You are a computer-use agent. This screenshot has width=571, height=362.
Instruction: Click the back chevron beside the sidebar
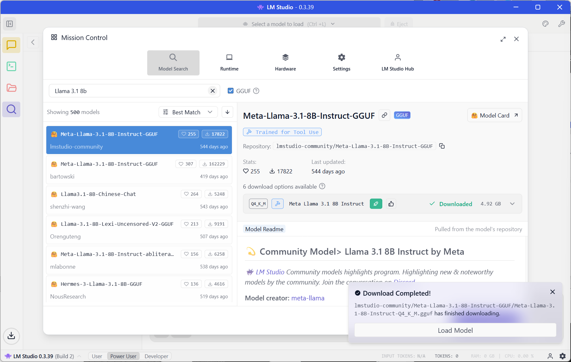point(33,42)
